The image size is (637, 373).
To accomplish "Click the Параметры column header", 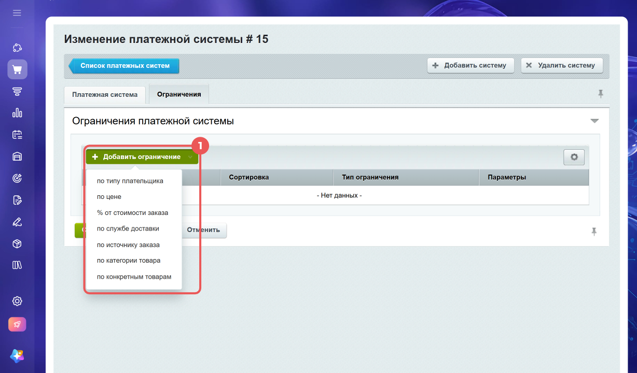I will 534,177.
